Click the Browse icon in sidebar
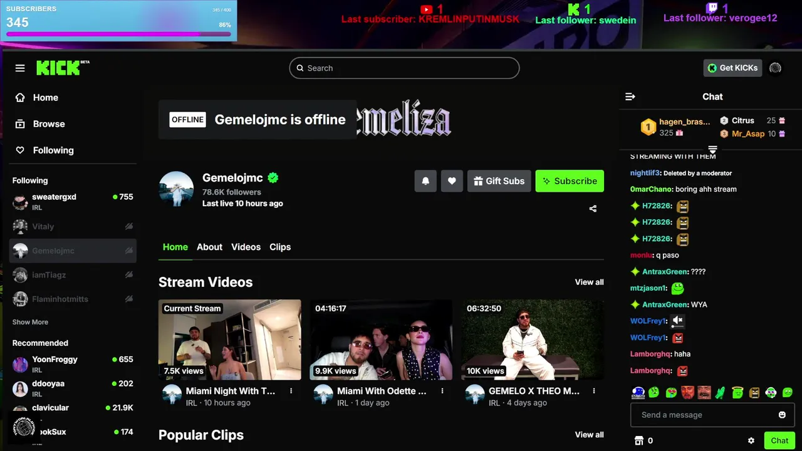 (x=20, y=124)
